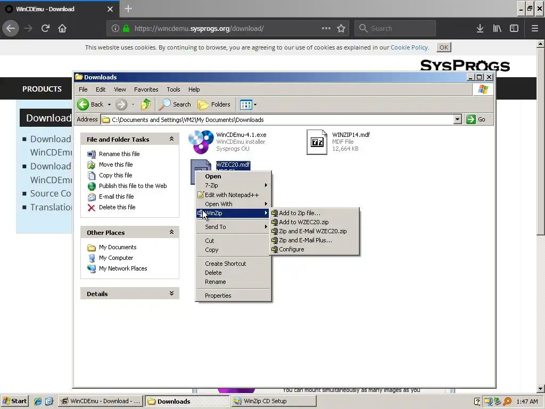Image resolution: width=545 pixels, height=409 pixels.
Task: Click the red X Delete this file task
Action: 92,208
